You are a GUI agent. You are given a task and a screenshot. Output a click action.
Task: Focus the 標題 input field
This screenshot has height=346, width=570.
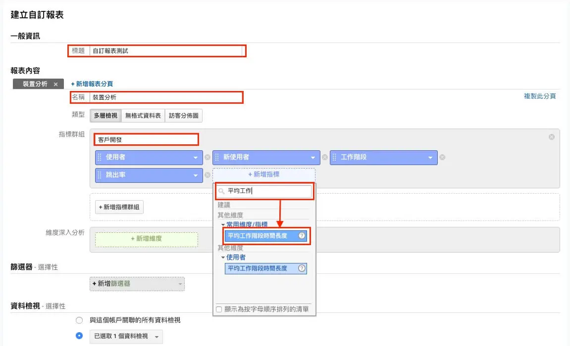[x=166, y=51]
